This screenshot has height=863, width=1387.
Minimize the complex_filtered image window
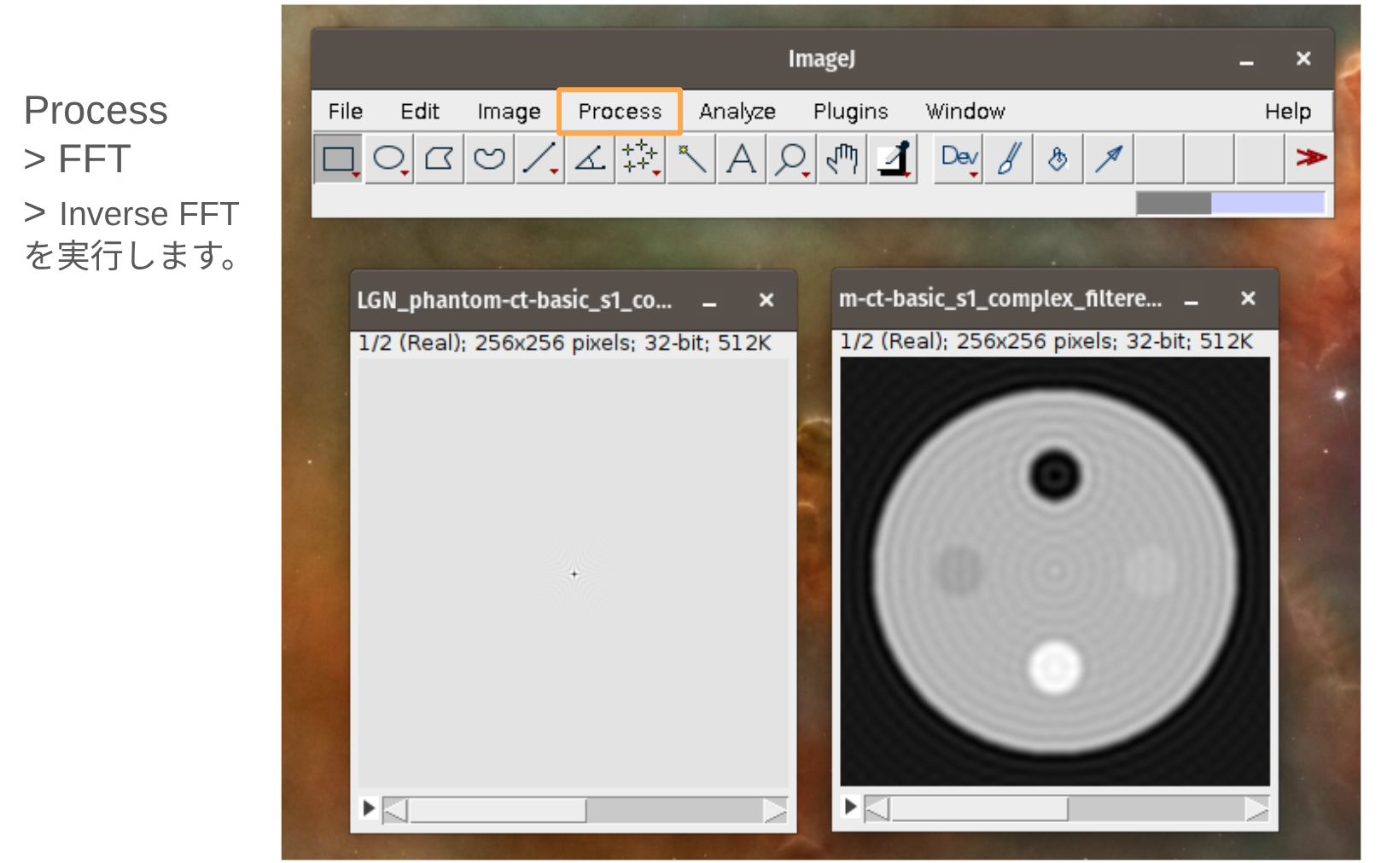(1192, 299)
